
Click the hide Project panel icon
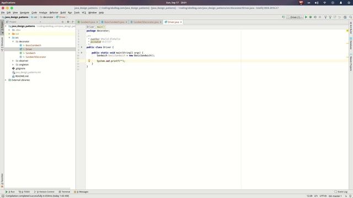(73, 22)
